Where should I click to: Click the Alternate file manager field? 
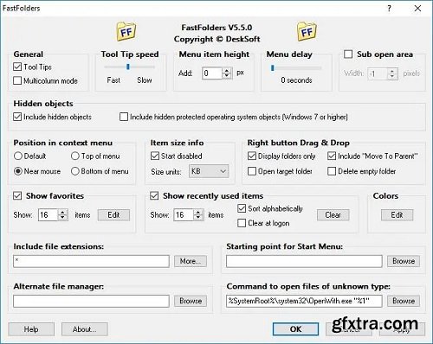tap(91, 301)
